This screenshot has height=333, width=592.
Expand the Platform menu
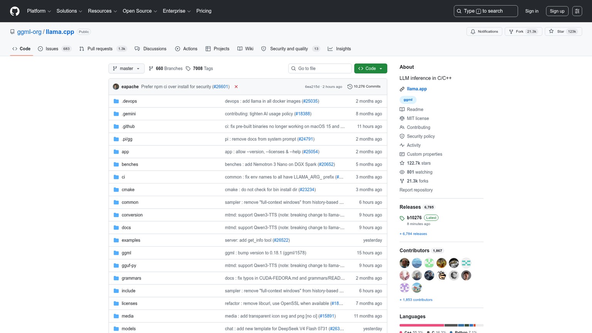[39, 11]
